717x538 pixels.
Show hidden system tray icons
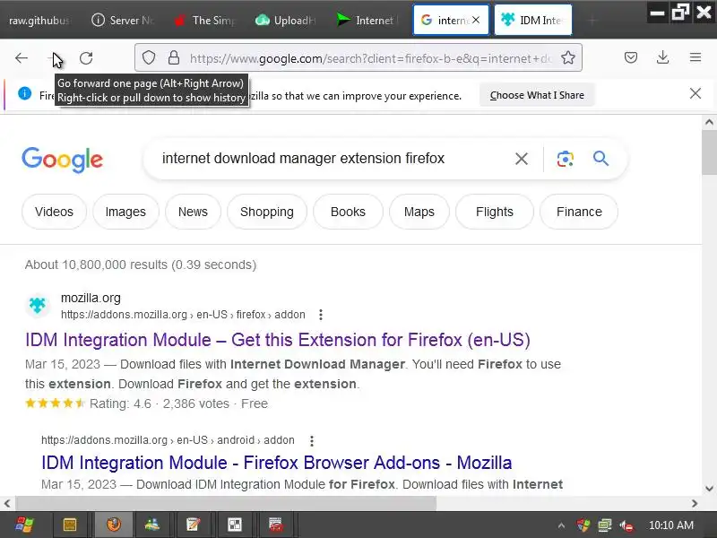click(x=562, y=525)
